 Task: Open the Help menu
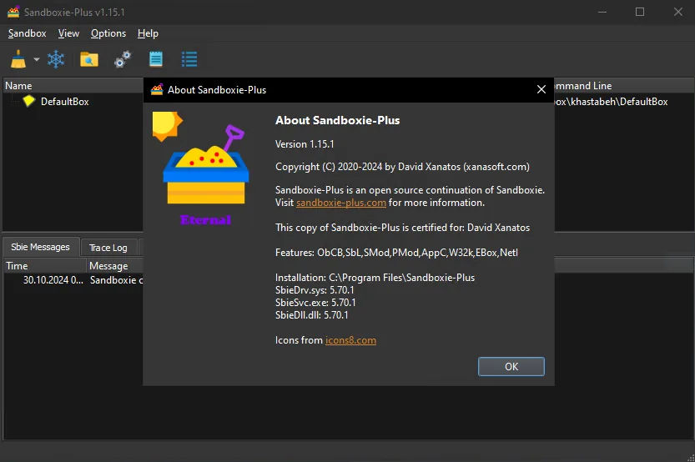148,33
